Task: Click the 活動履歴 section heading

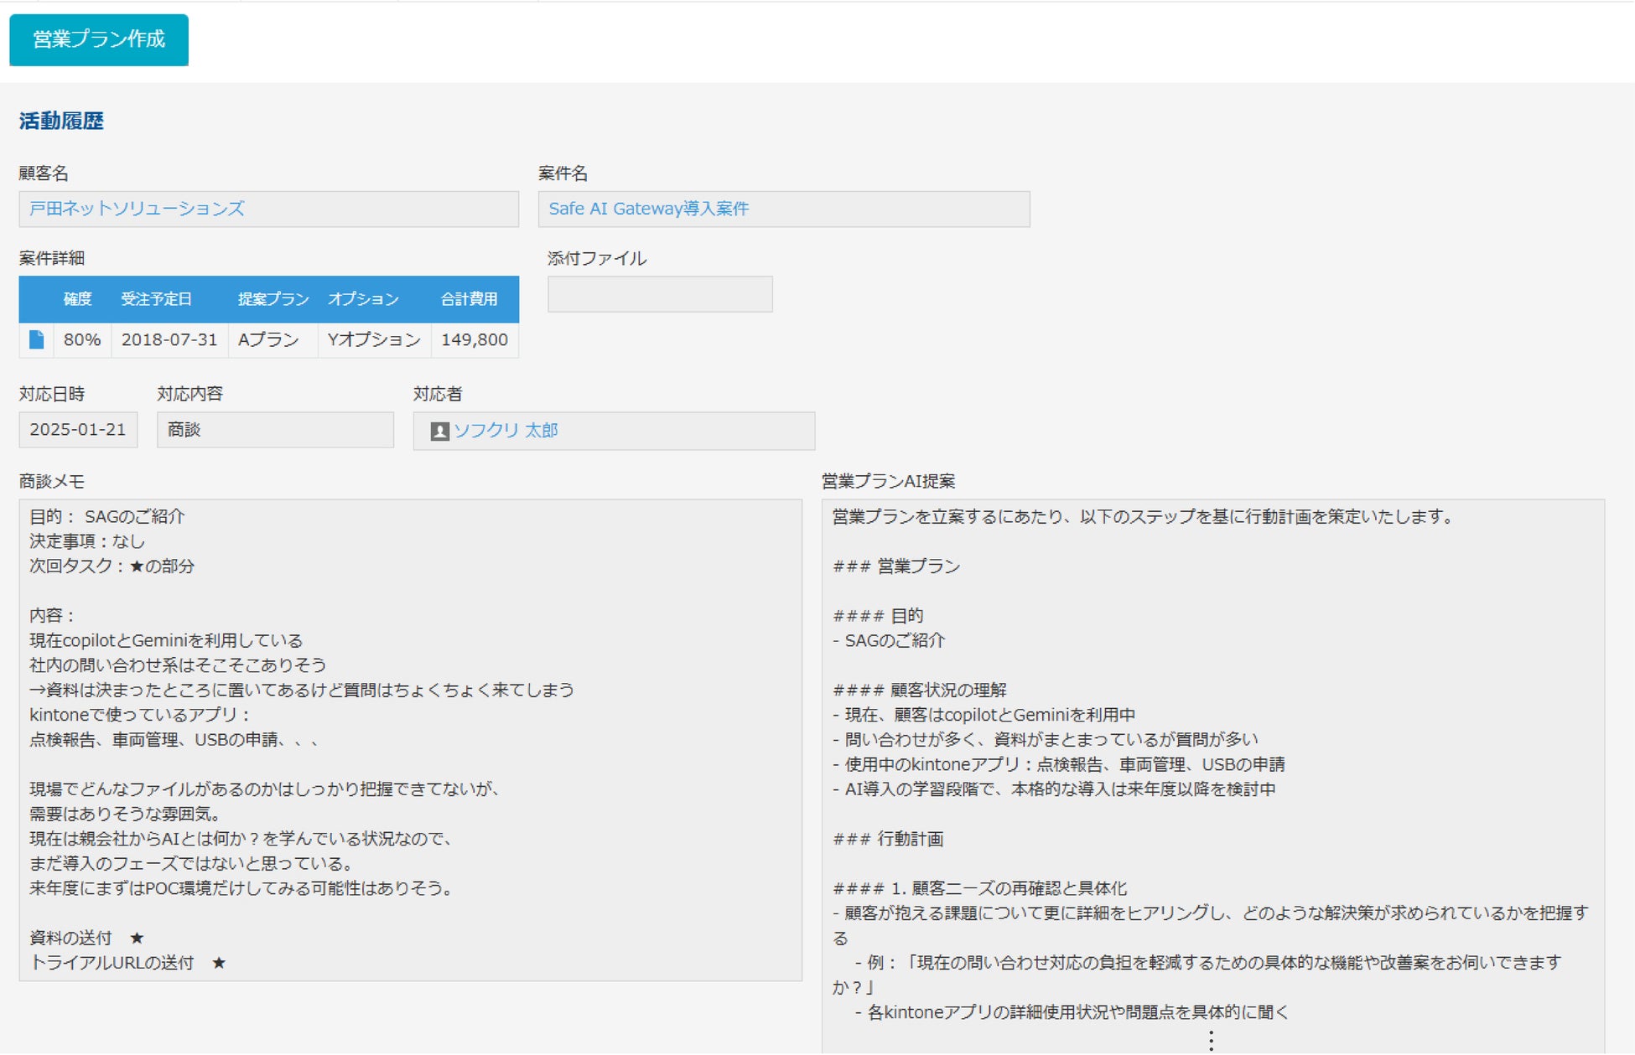Action: pos(61,122)
